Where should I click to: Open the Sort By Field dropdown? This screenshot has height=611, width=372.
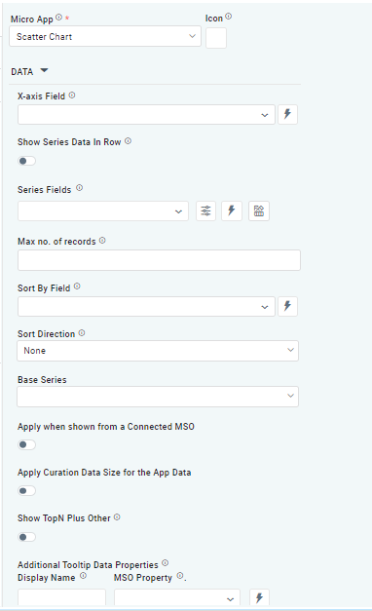pos(146,307)
